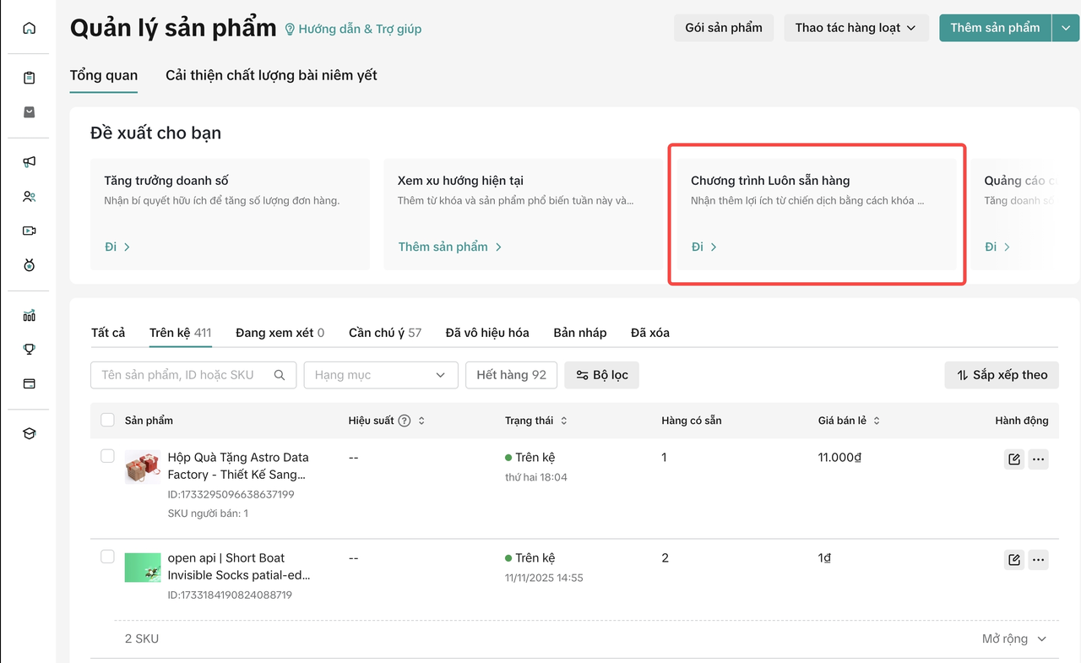
Task: Check the open api Short Boat Socks row
Action: (x=107, y=557)
